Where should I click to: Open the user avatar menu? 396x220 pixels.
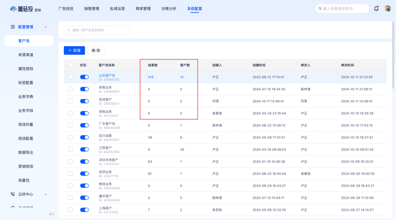point(388,8)
